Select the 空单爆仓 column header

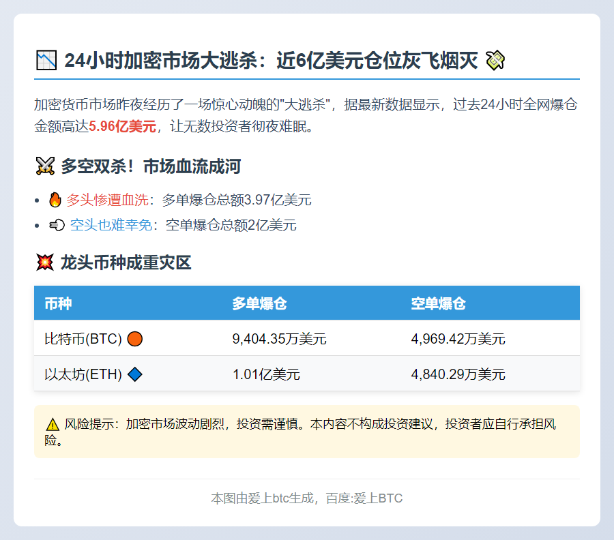tap(439, 303)
